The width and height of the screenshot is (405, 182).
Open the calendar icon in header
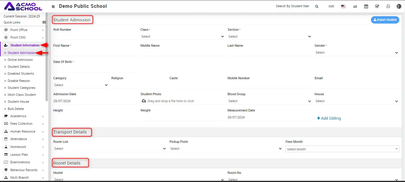point(366,6)
